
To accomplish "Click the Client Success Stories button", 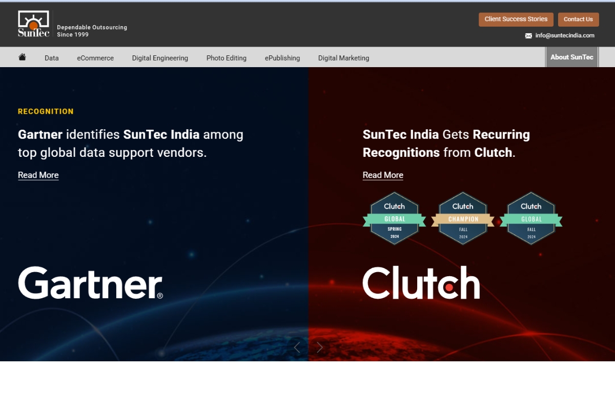I will click(x=516, y=19).
